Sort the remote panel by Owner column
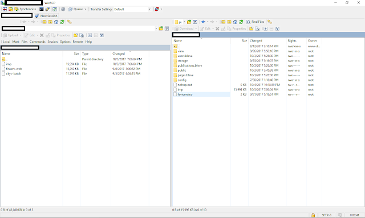 (x=314, y=40)
